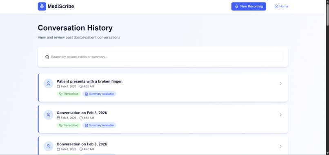Viewport: 329px width, 155px height.
Task: Click the Conversation History heading
Action: (75, 28)
